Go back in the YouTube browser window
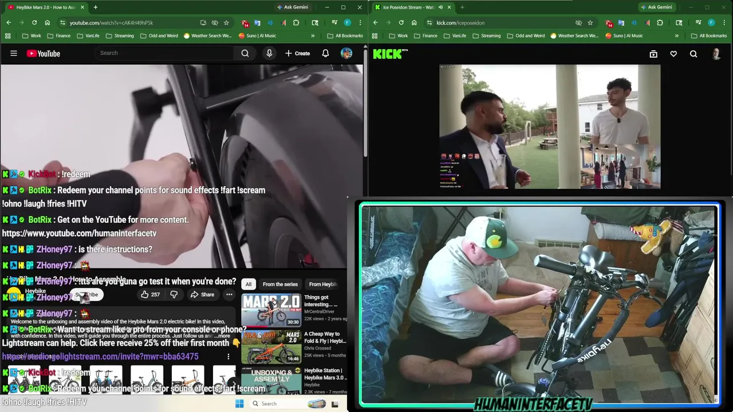733x412 pixels. tap(9, 22)
